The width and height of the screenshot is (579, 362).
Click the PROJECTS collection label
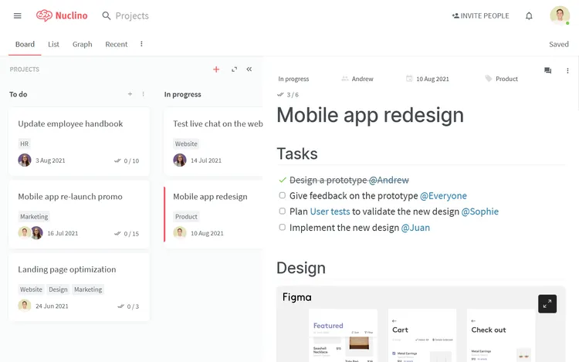pyautogui.click(x=25, y=69)
